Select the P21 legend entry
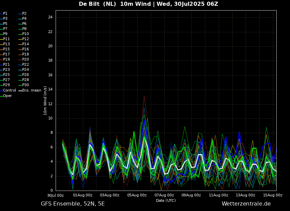 point(6,65)
